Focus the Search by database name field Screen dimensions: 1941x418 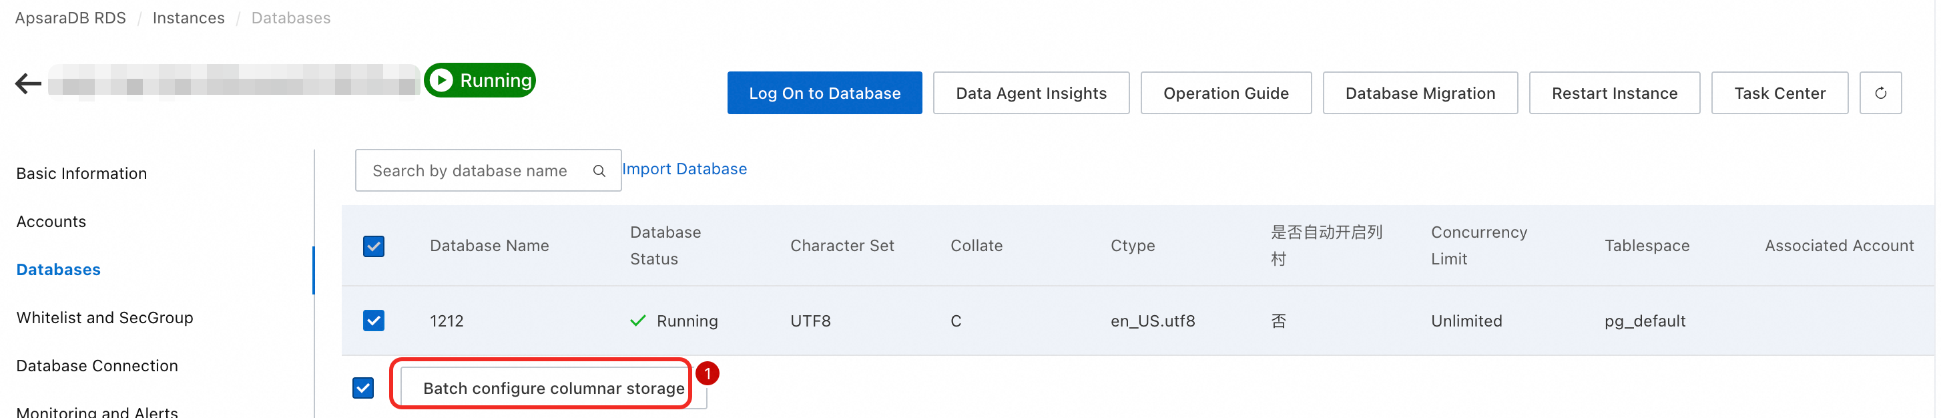pos(489,170)
